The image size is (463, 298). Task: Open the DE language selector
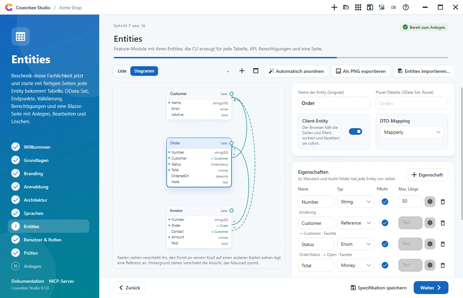pyautogui.click(x=394, y=7)
